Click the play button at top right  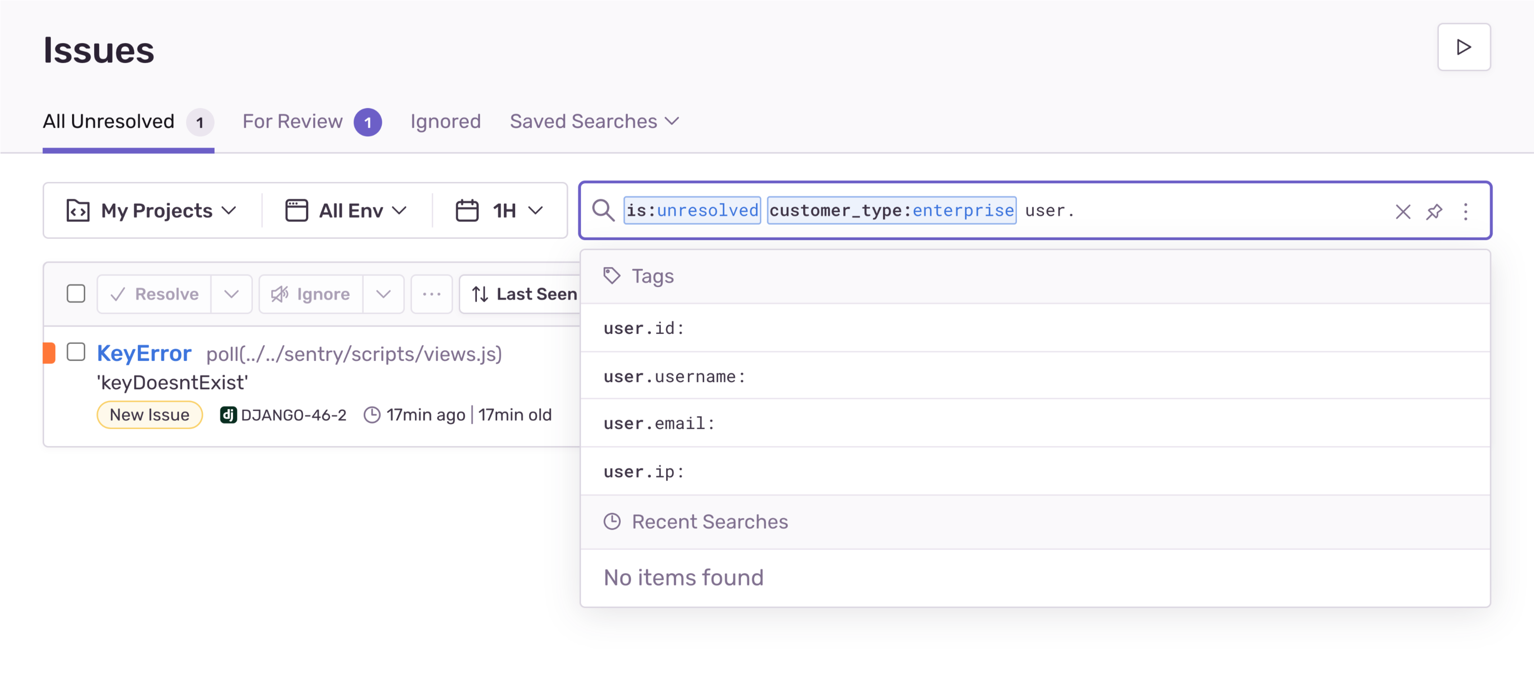(1463, 47)
